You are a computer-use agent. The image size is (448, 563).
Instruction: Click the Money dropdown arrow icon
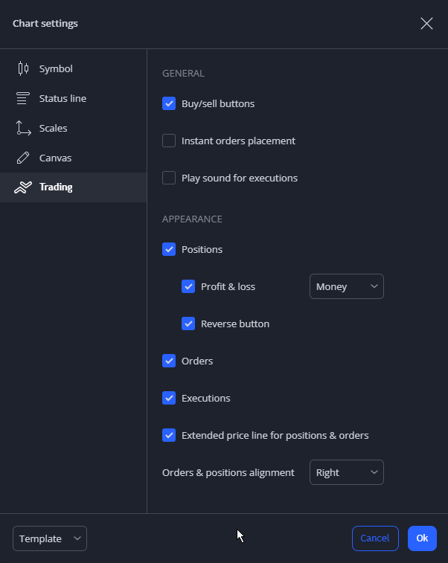374,286
